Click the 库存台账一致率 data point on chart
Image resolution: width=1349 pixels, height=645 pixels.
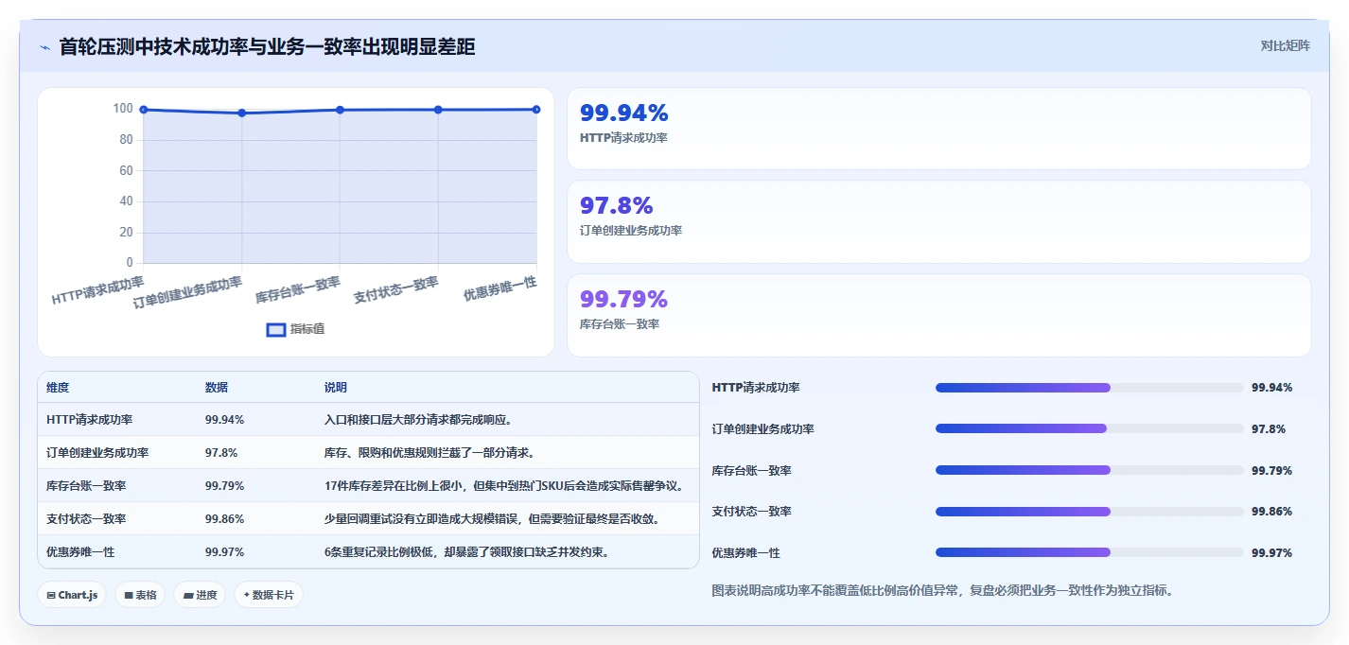pyautogui.click(x=340, y=110)
